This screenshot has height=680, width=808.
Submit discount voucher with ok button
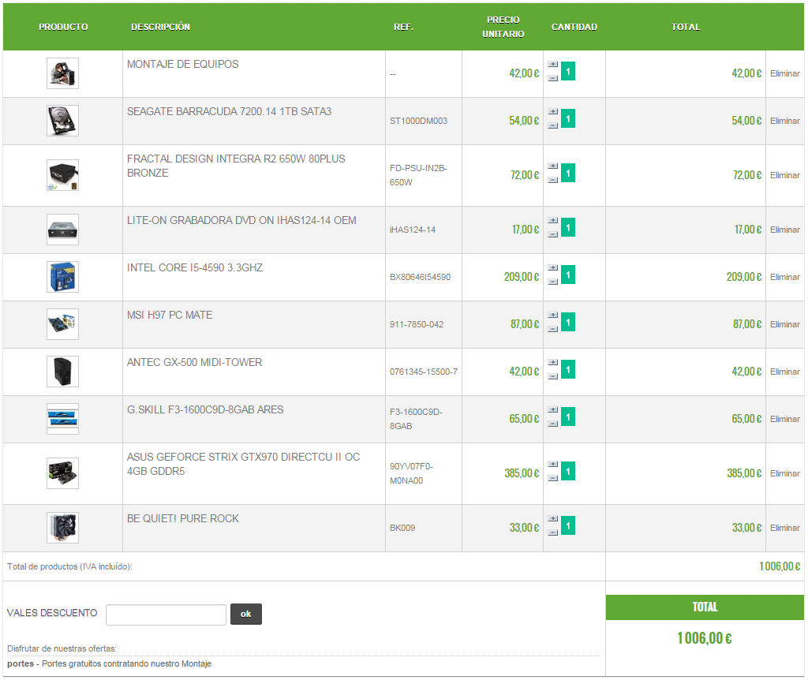click(x=246, y=614)
